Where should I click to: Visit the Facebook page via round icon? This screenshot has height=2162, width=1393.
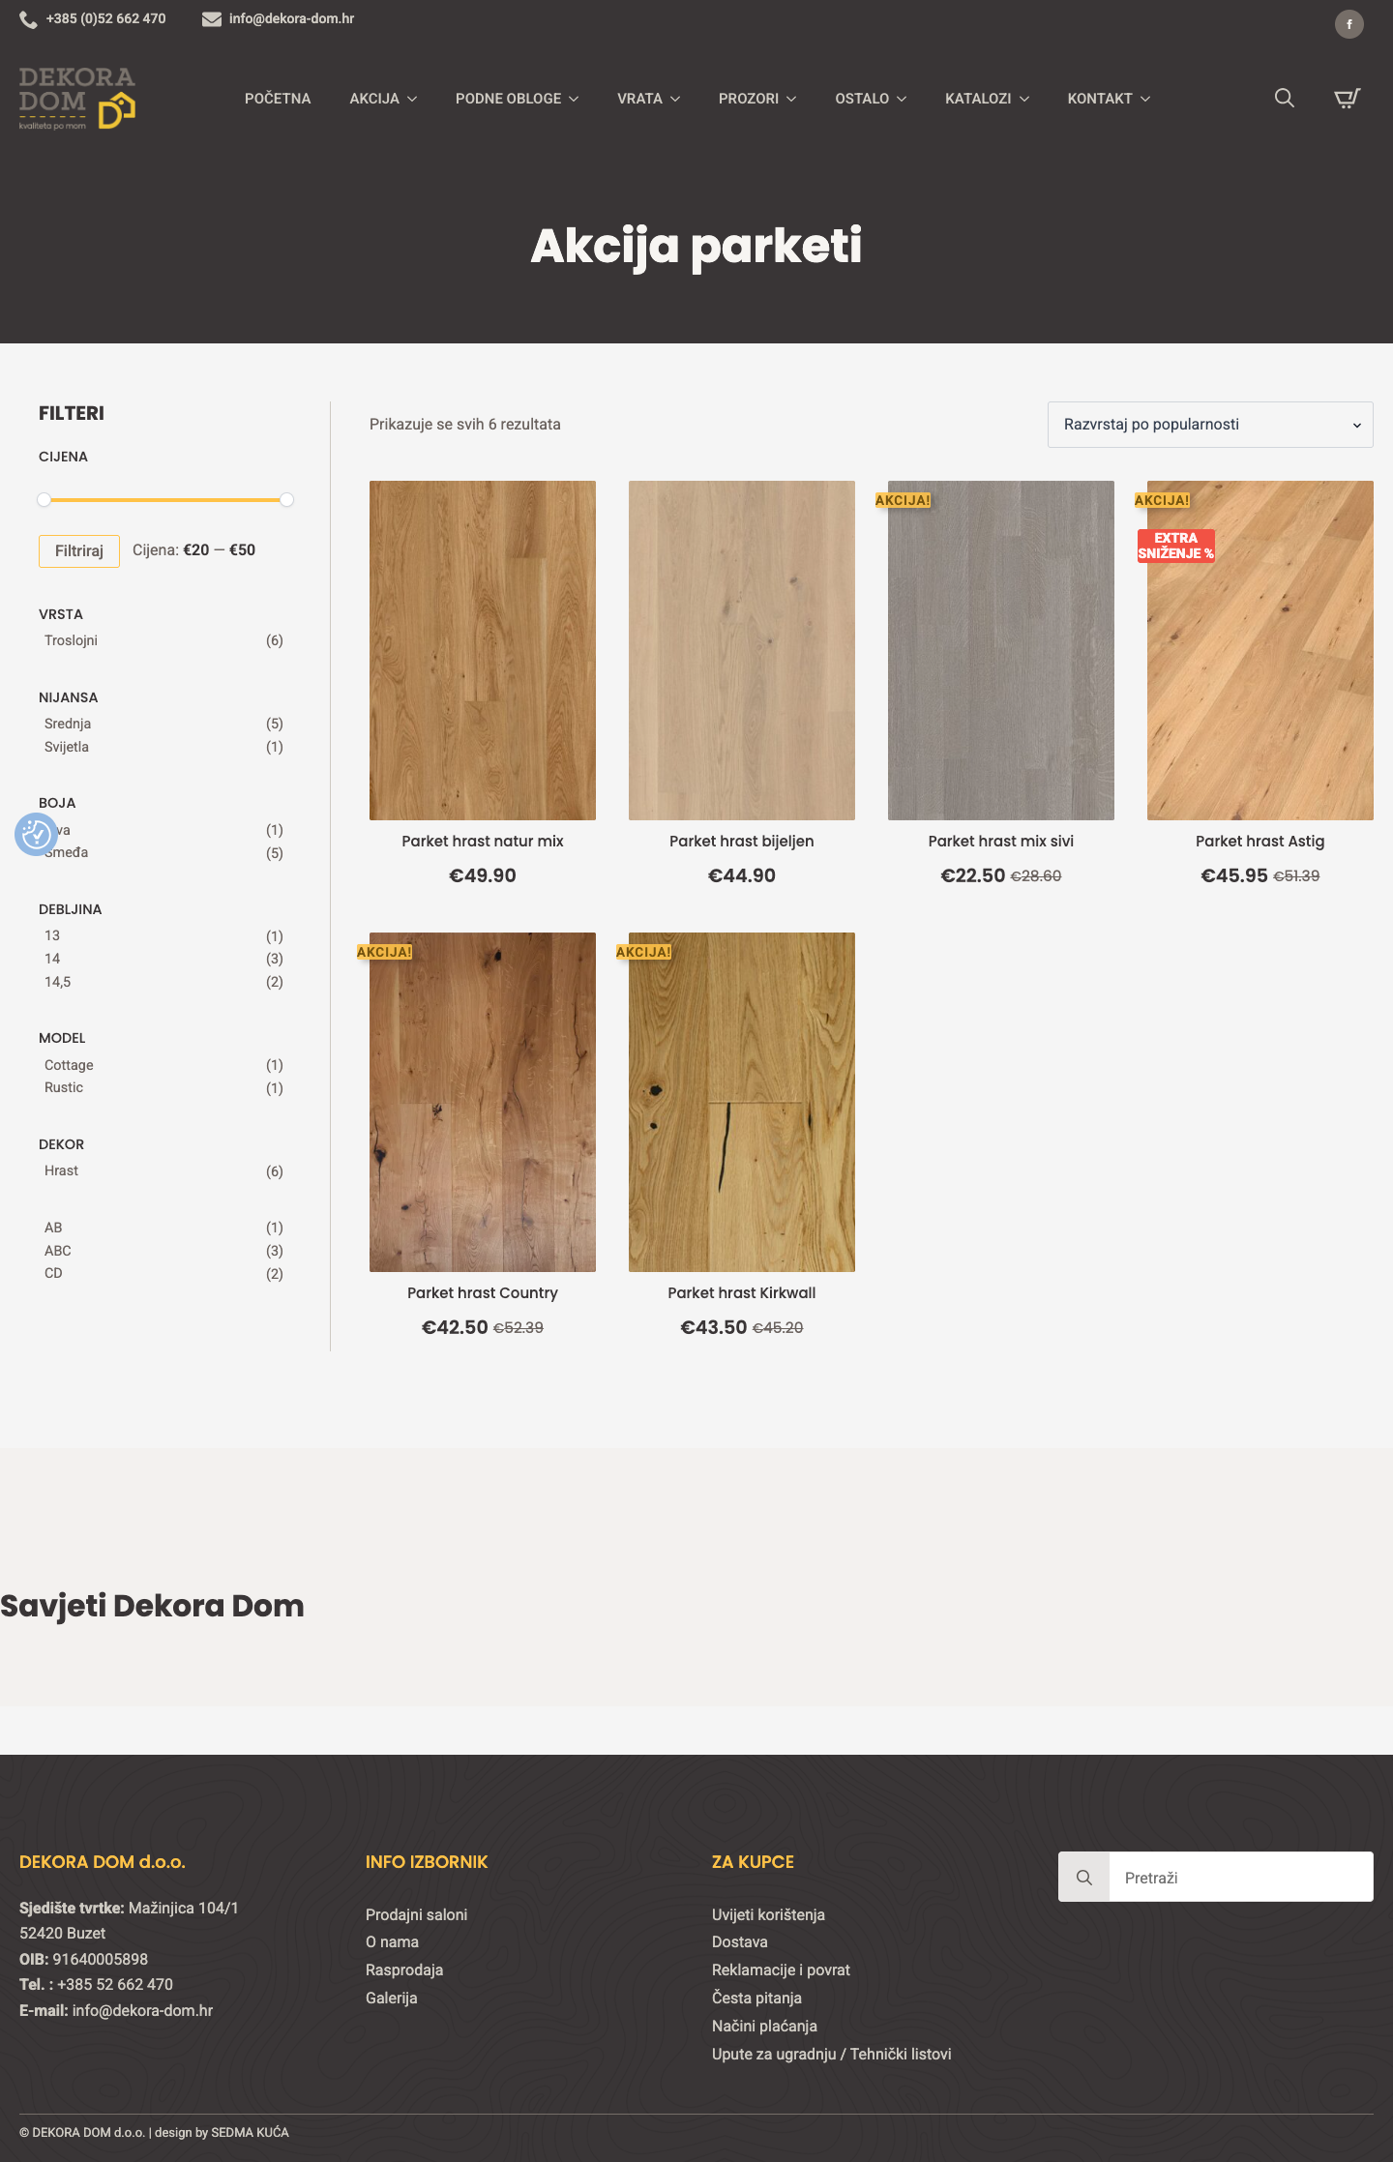(1349, 24)
